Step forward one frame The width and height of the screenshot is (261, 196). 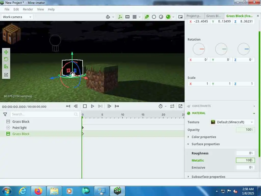109,106
